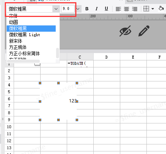Select column F header
Viewport: 166px width, 154px height.
pyautogui.click(x=156, y=57)
